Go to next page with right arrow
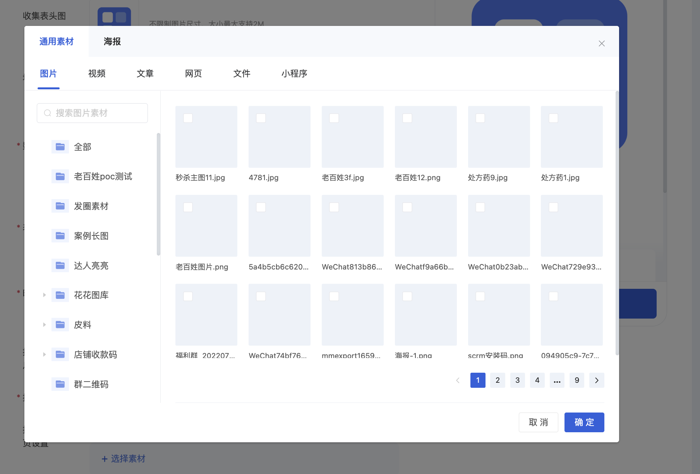This screenshot has width=700, height=474. 597,380
